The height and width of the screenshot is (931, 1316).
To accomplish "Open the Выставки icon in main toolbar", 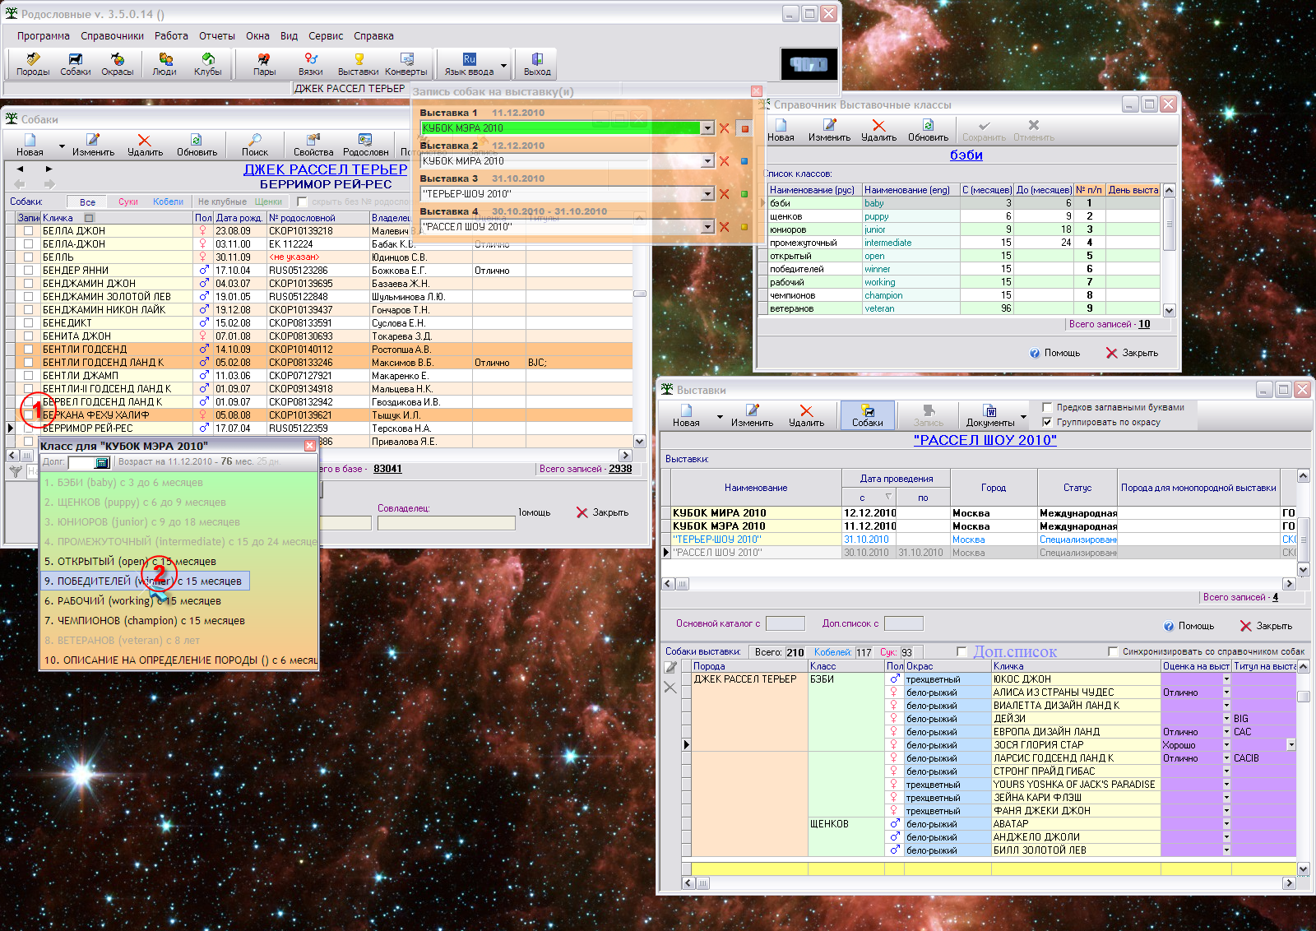I will [358, 64].
